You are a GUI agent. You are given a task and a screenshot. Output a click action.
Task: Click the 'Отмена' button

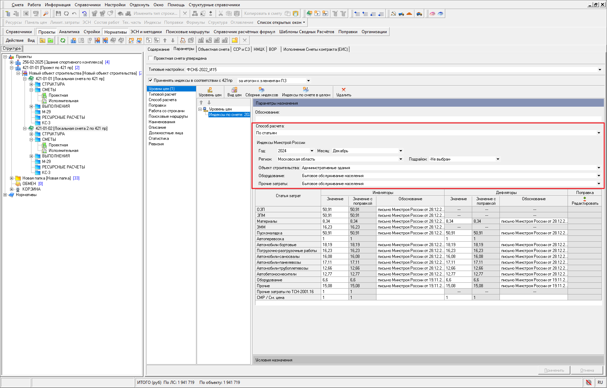point(587,370)
